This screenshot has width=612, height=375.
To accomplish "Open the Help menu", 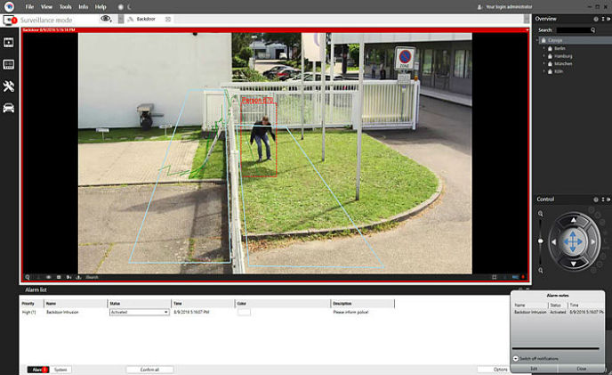I will (x=101, y=6).
